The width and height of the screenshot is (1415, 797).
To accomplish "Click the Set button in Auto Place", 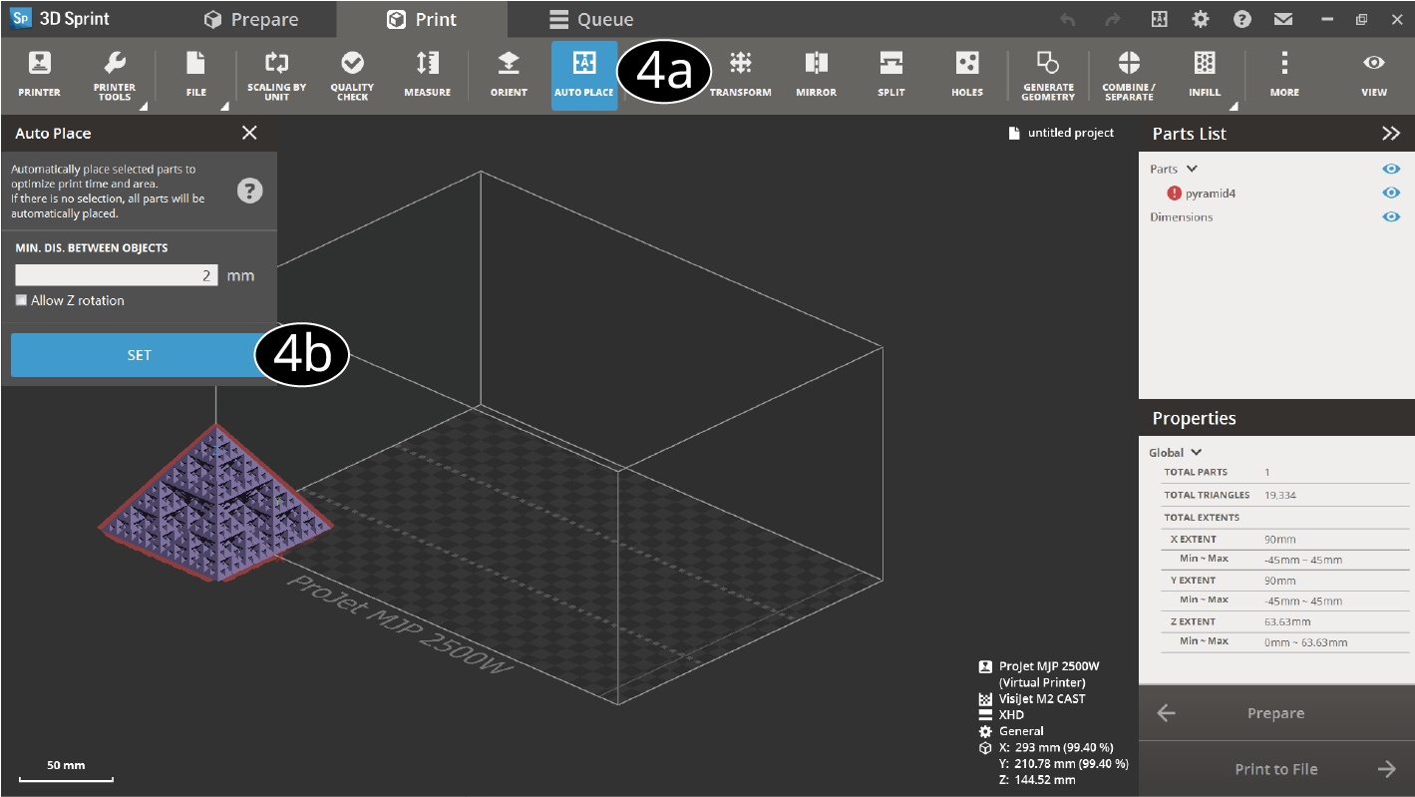I will click(x=140, y=354).
